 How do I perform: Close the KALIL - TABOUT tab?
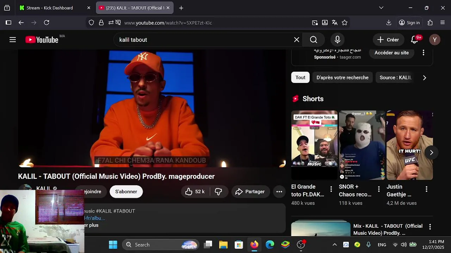[168, 8]
